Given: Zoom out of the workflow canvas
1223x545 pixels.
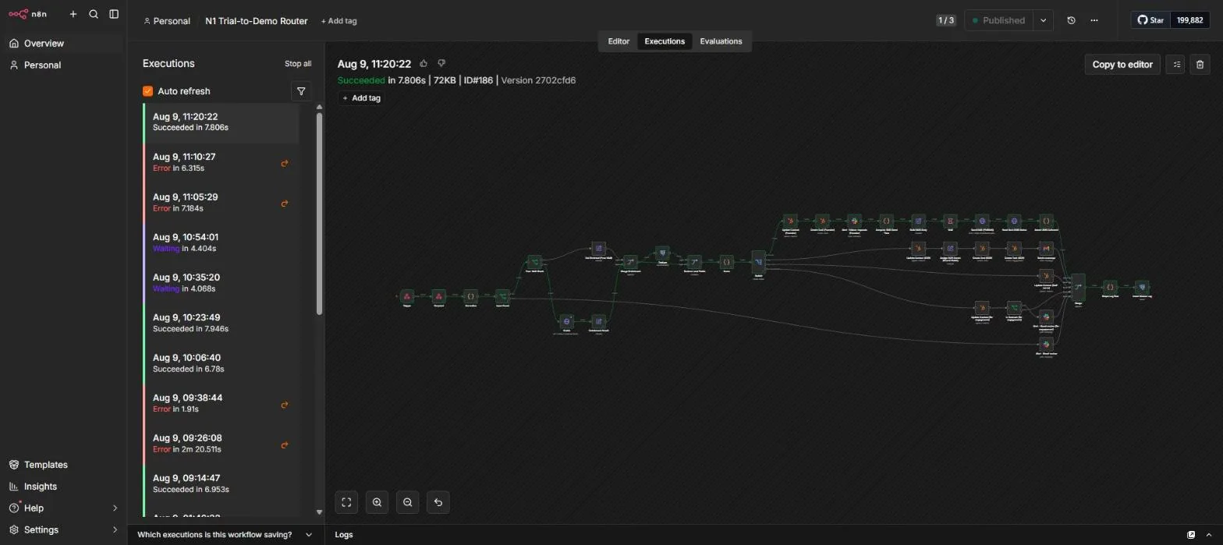Looking at the screenshot, I should pyautogui.click(x=407, y=502).
